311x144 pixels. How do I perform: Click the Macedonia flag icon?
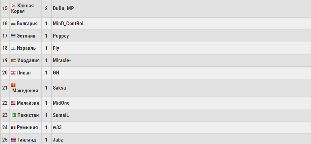point(14,85)
